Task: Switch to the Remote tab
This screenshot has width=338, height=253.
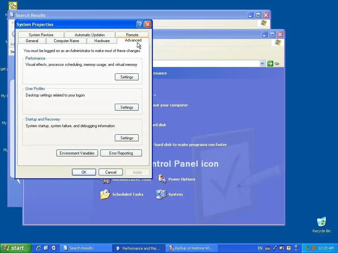Action: click(x=132, y=35)
